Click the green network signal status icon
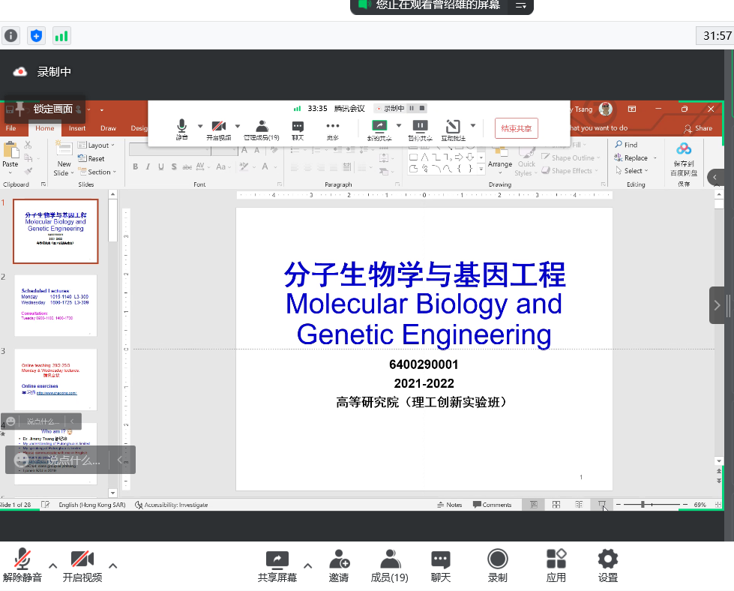This screenshot has width=734, height=591. [x=61, y=35]
